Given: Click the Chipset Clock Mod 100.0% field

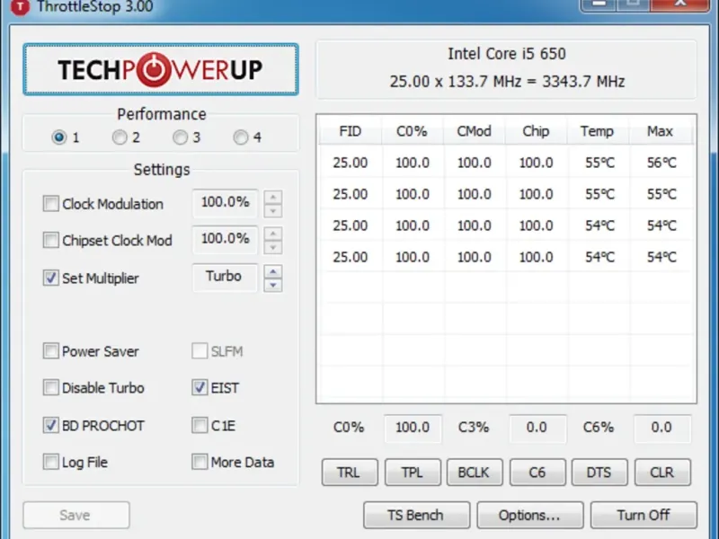Looking at the screenshot, I should click(x=226, y=239).
